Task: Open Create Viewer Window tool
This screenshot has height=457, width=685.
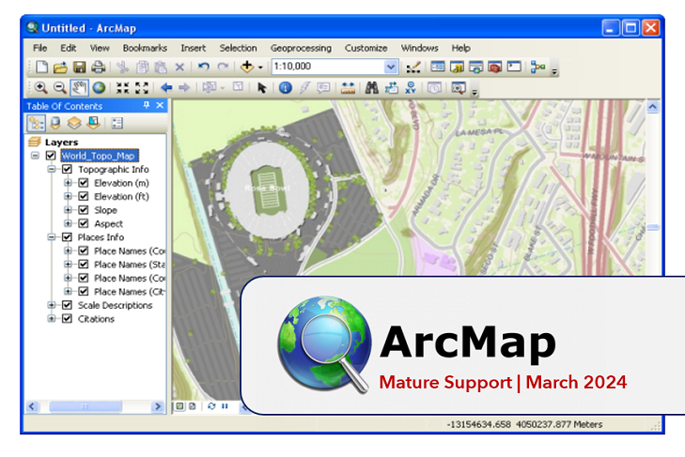Action: point(459,87)
